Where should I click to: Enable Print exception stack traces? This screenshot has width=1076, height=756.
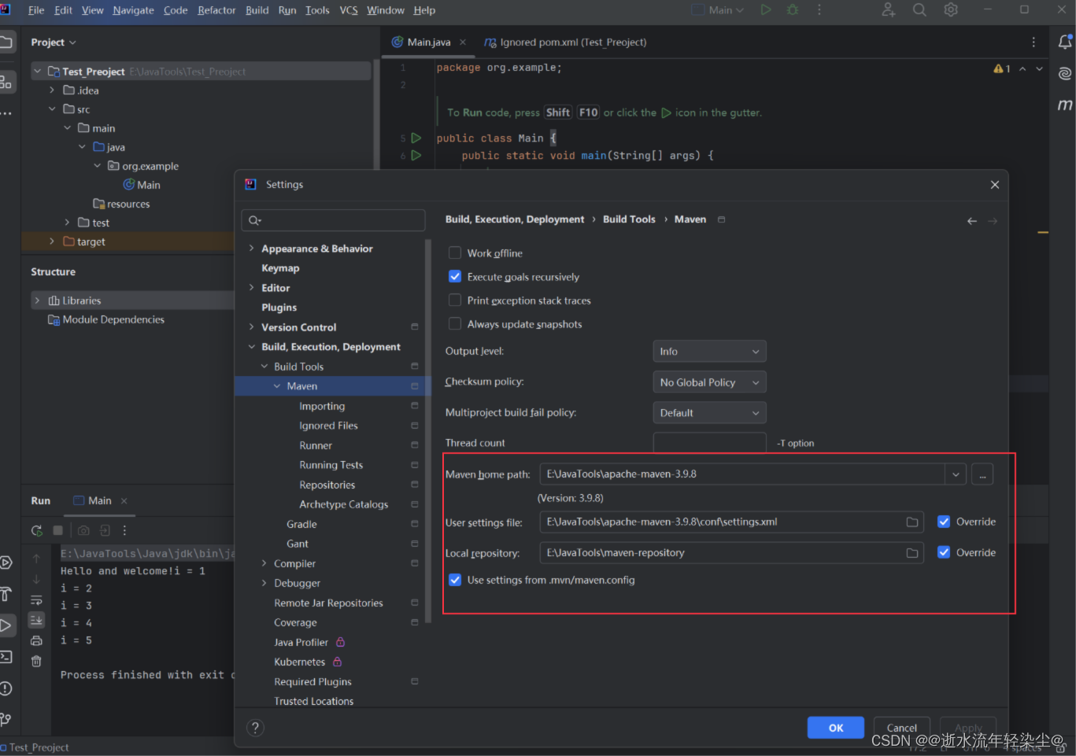point(455,300)
